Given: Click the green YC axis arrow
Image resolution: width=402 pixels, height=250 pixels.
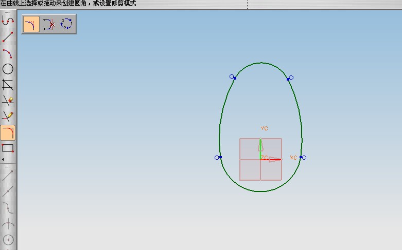Looking at the screenshot, I should pyautogui.click(x=260, y=149).
